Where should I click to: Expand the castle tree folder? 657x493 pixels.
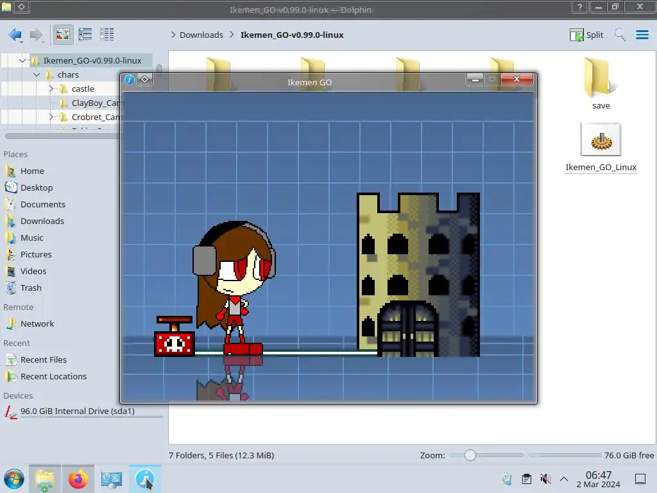click(51, 89)
